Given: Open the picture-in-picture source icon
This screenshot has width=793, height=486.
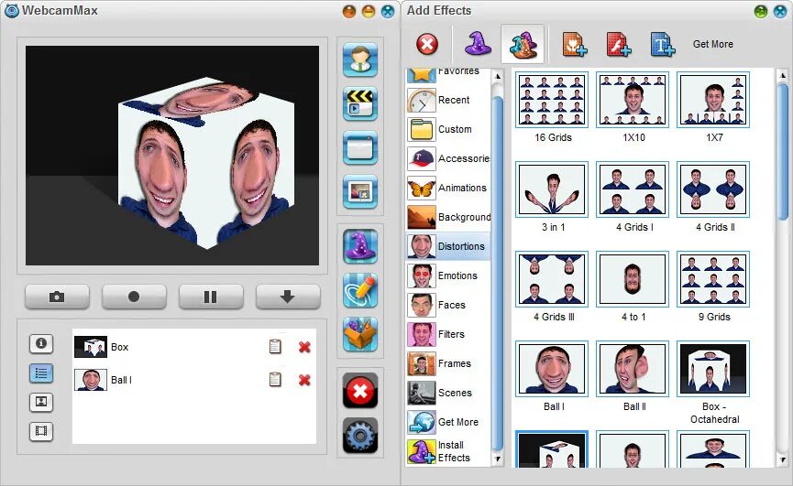Looking at the screenshot, I should [x=360, y=192].
